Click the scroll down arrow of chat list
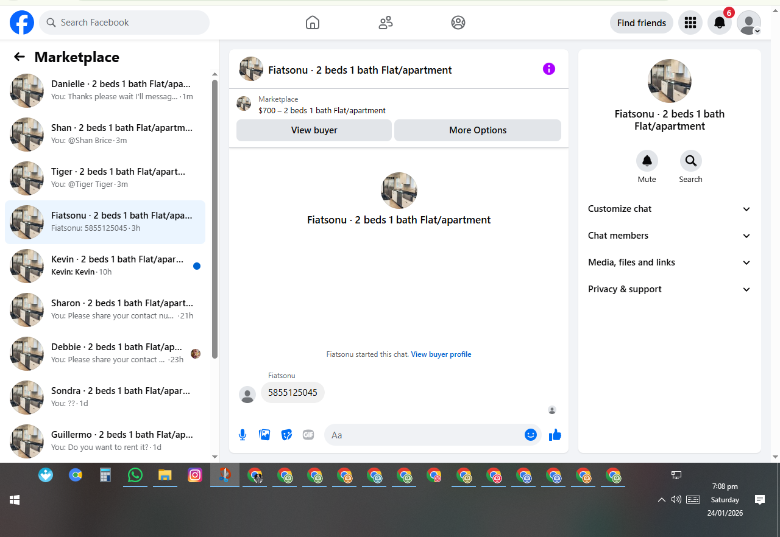 pos(214,457)
